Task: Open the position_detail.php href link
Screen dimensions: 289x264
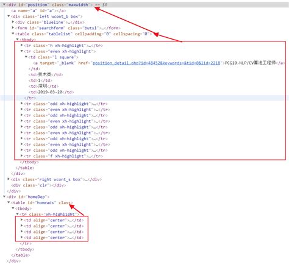Action: [x=157, y=63]
